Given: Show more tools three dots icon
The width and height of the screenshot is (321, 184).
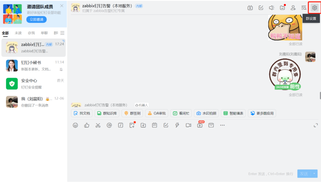Looking at the screenshot, I should pyautogui.click(x=222, y=125).
